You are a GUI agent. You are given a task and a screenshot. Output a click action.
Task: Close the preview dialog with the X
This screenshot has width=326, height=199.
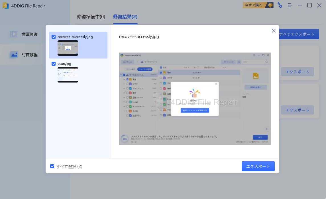click(274, 31)
